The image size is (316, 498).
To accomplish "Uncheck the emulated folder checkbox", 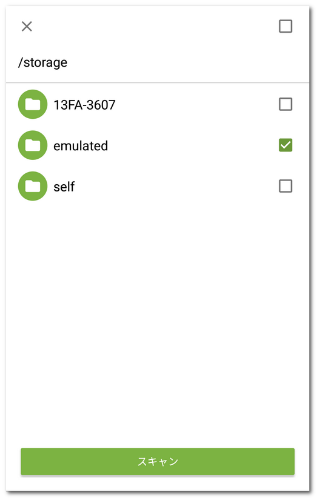I will [x=286, y=145].
